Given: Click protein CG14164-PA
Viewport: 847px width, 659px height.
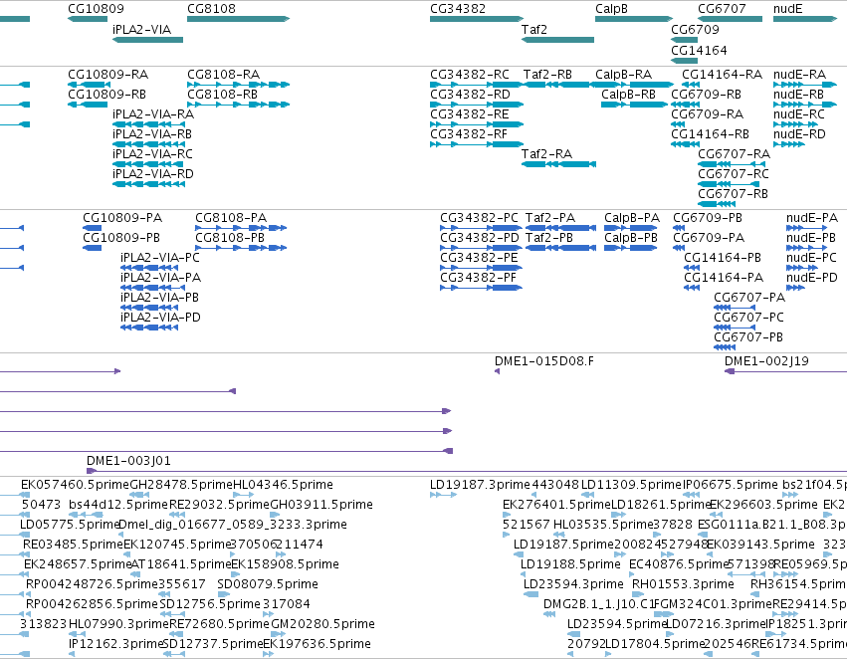Looking at the screenshot, I should [x=692, y=288].
